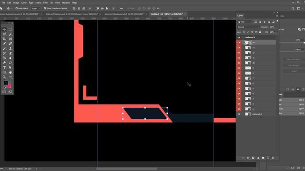Select the Crop tool
This screenshot has height=171, width=305.
[x=4, y=39]
